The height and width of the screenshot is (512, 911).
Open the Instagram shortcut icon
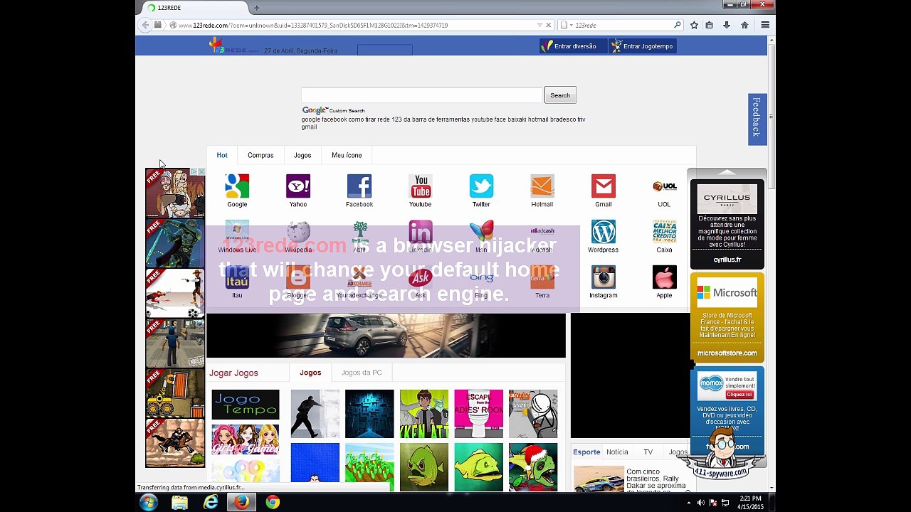point(604,277)
